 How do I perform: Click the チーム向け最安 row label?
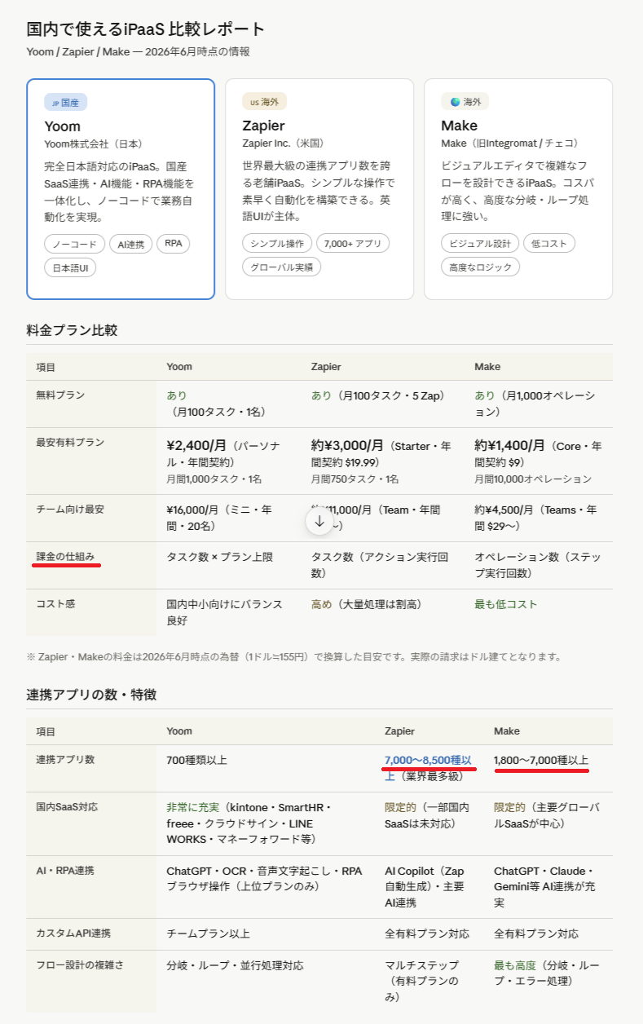tap(70, 510)
